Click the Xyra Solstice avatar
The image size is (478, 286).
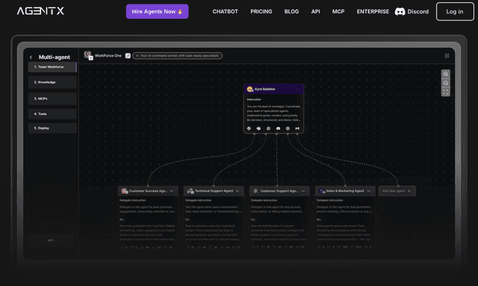click(x=249, y=89)
